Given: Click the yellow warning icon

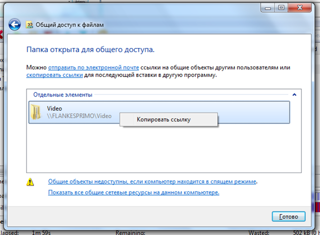Looking at the screenshot, I should (x=30, y=182).
